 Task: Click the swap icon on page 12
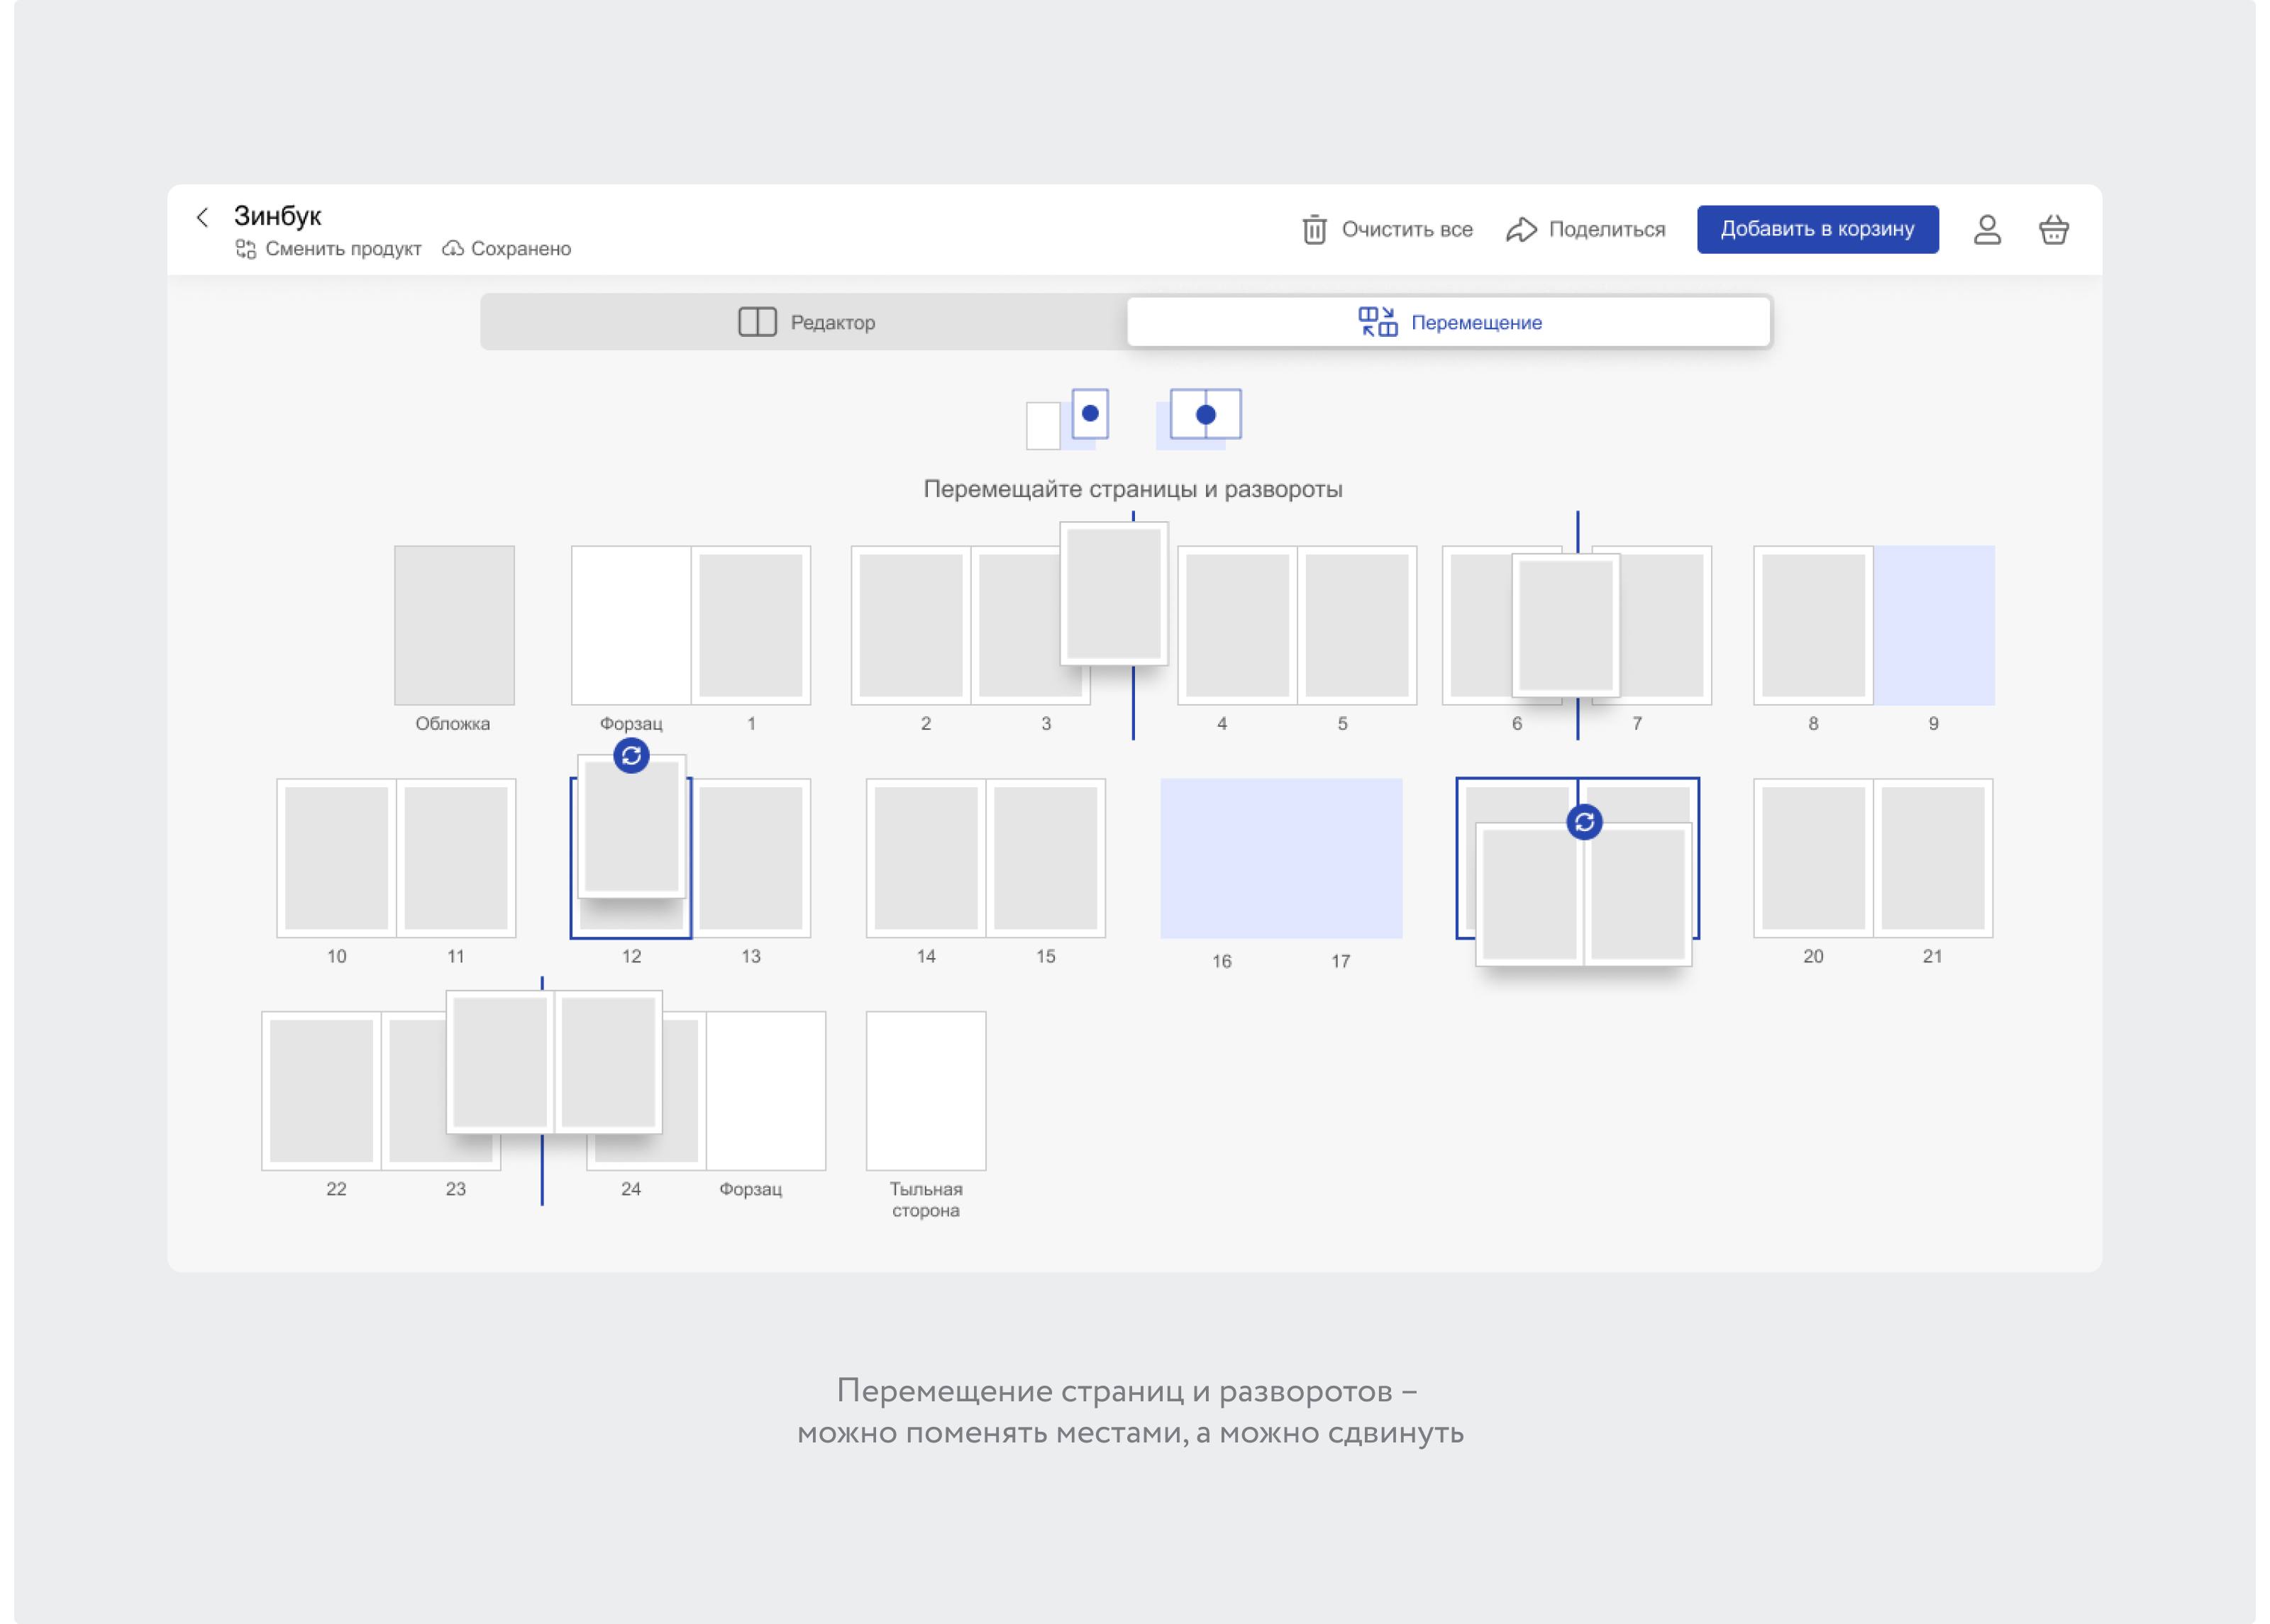[x=631, y=756]
